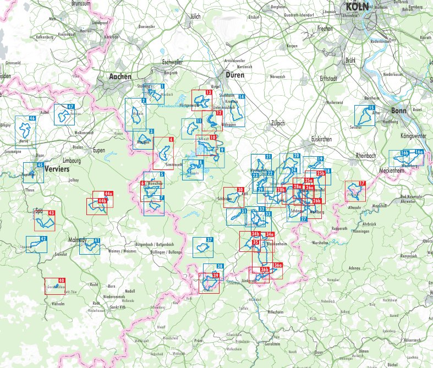Select route marker 1 near Stolberg
This screenshot has width=433, height=368.
coord(156,94)
